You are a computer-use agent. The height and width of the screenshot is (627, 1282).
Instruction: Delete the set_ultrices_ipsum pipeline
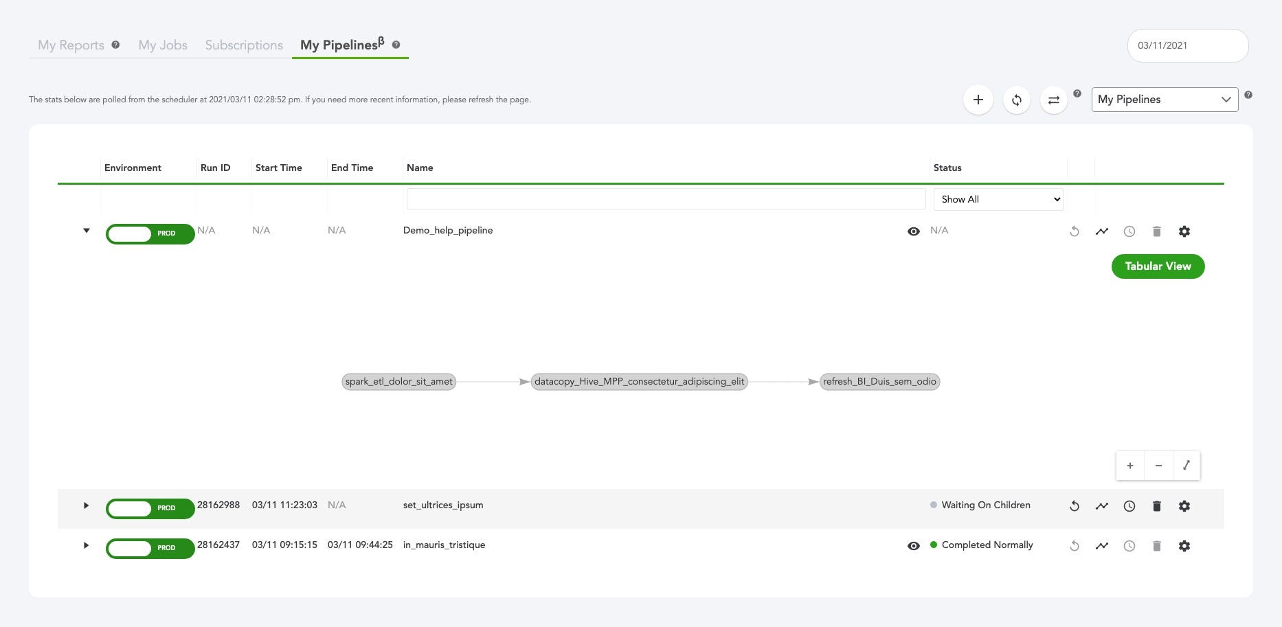[x=1157, y=506]
